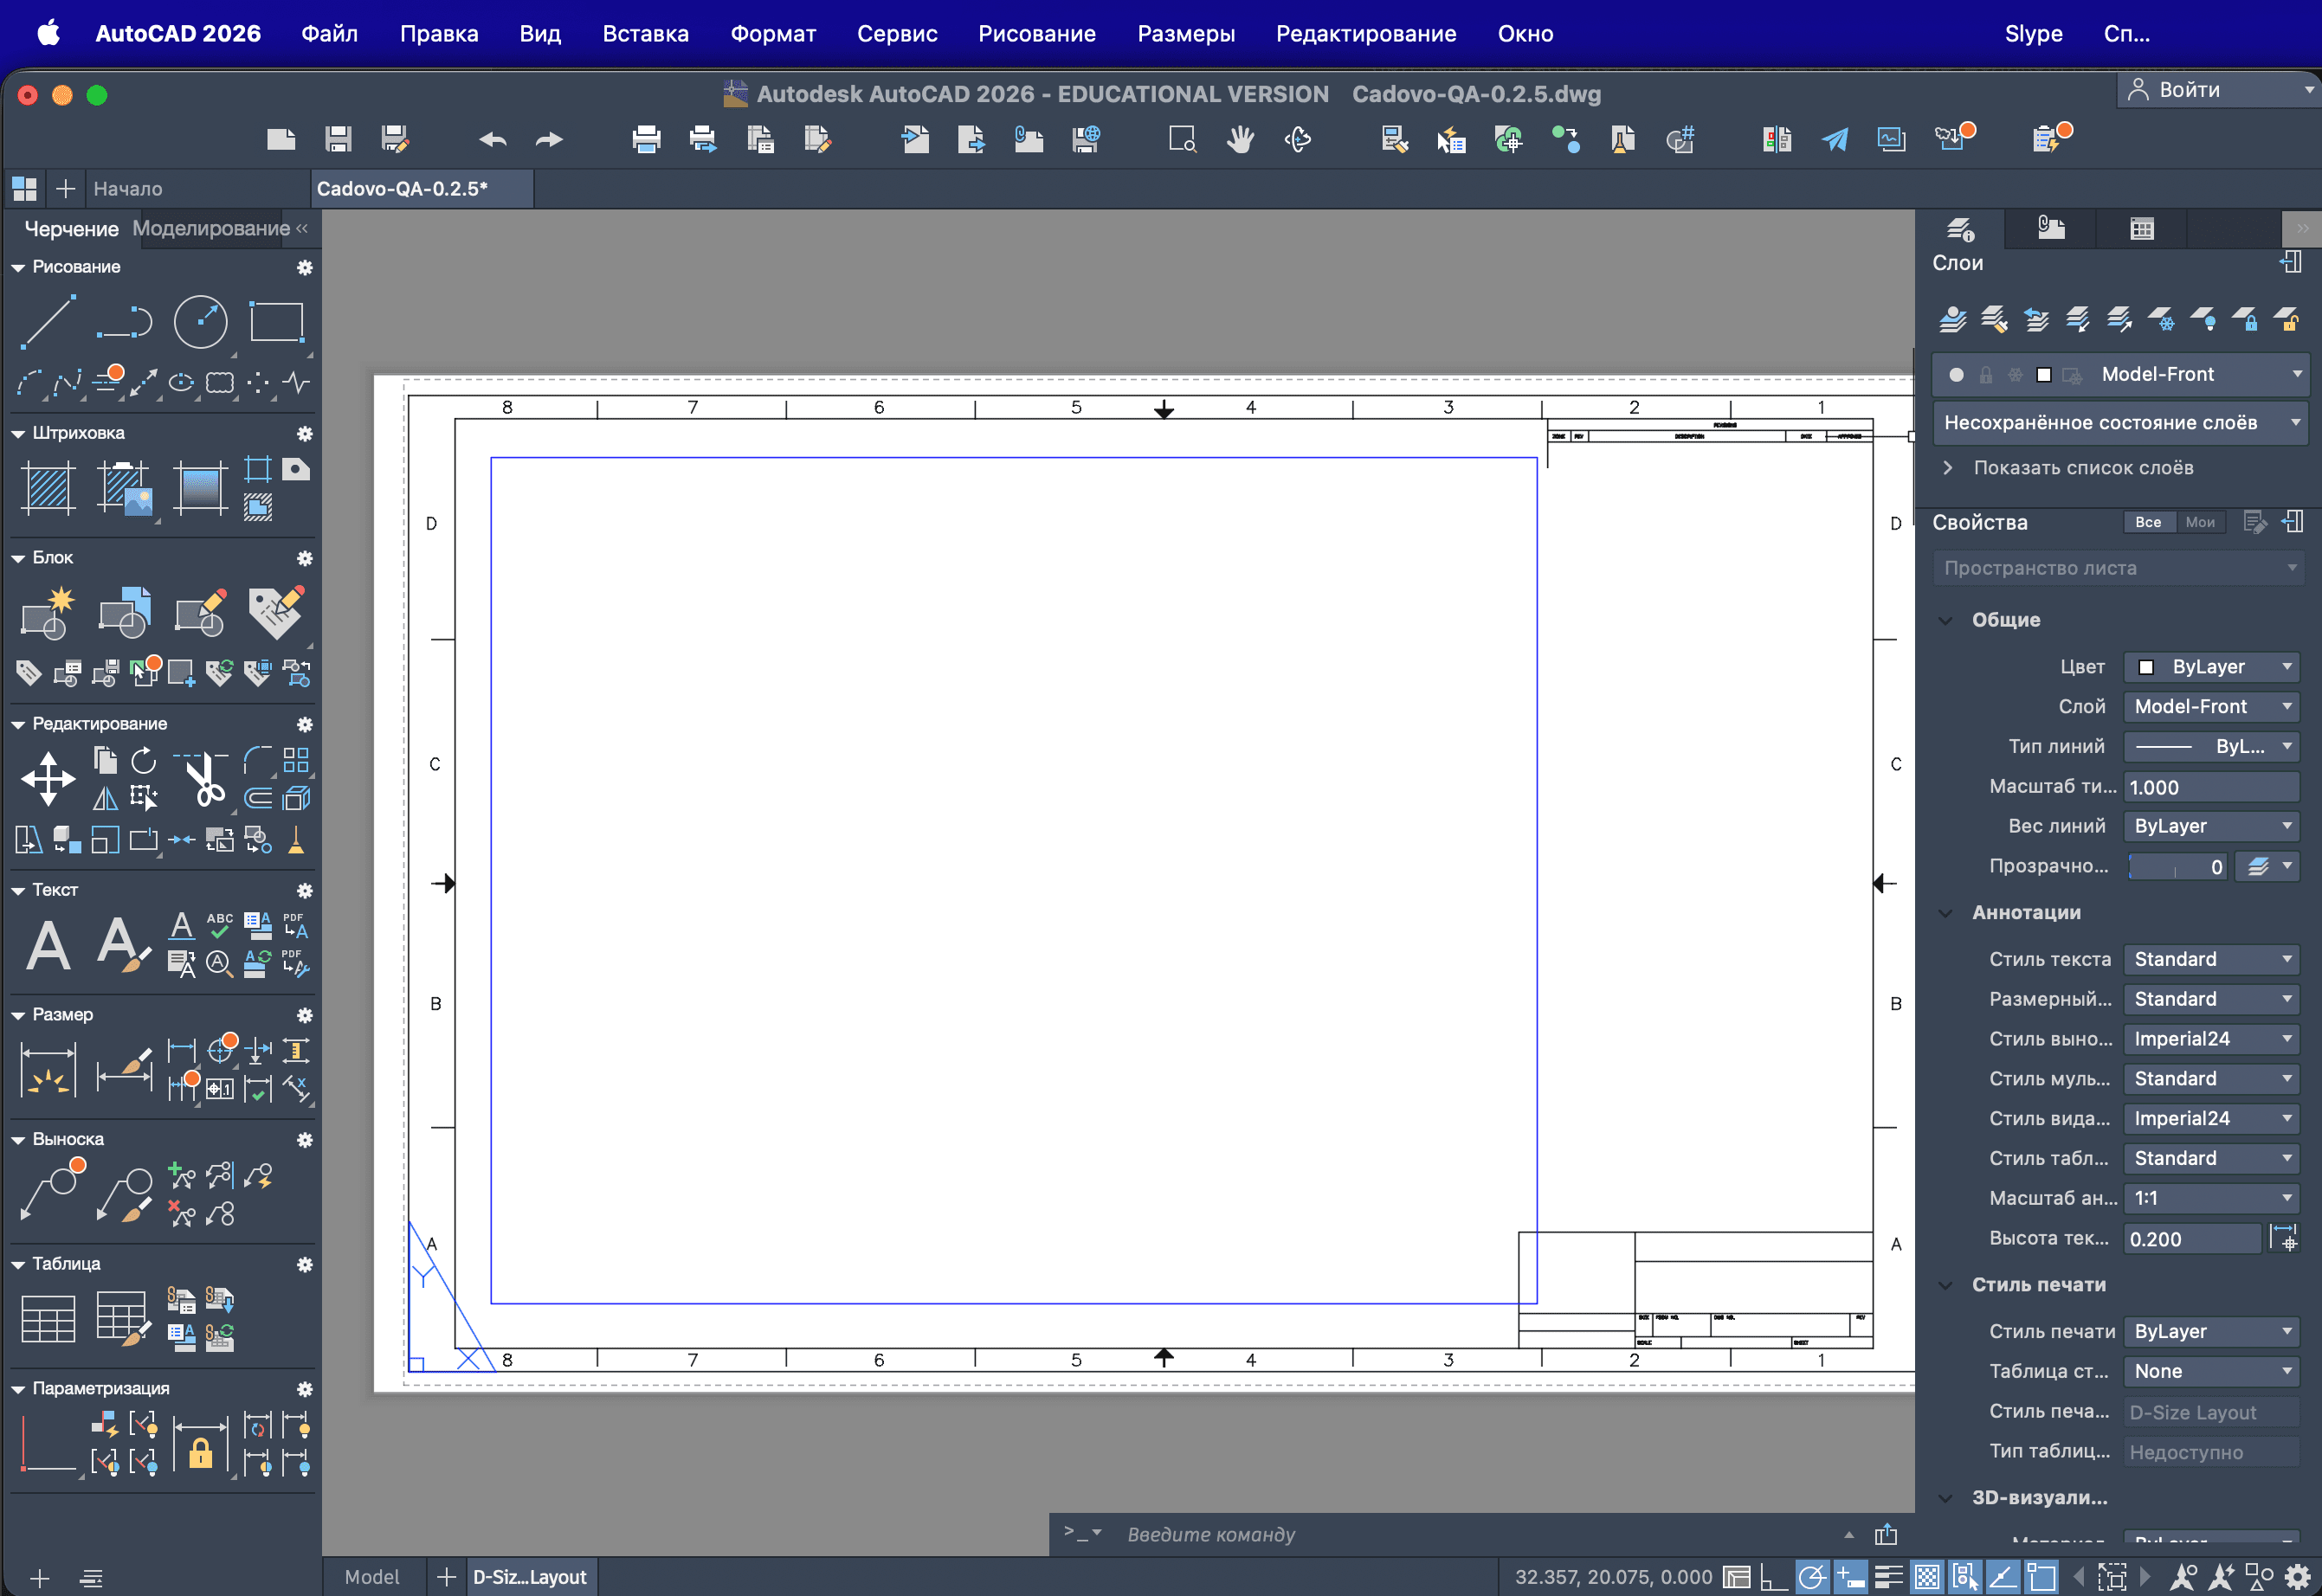Toggle ortho mode in status bar
This screenshot has width=2322, height=1596.
(x=1773, y=1577)
